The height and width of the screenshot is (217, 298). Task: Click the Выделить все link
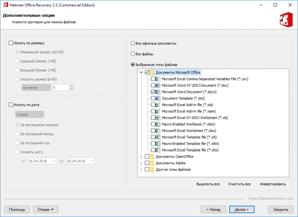tap(208, 184)
